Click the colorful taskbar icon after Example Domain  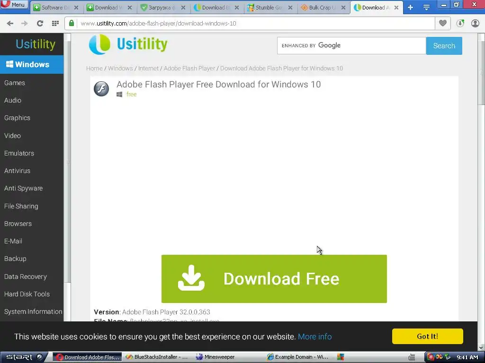pos(341,357)
